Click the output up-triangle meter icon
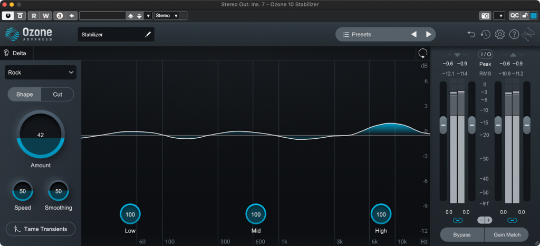Image resolution: width=540 pixels, height=246 pixels. (513, 55)
